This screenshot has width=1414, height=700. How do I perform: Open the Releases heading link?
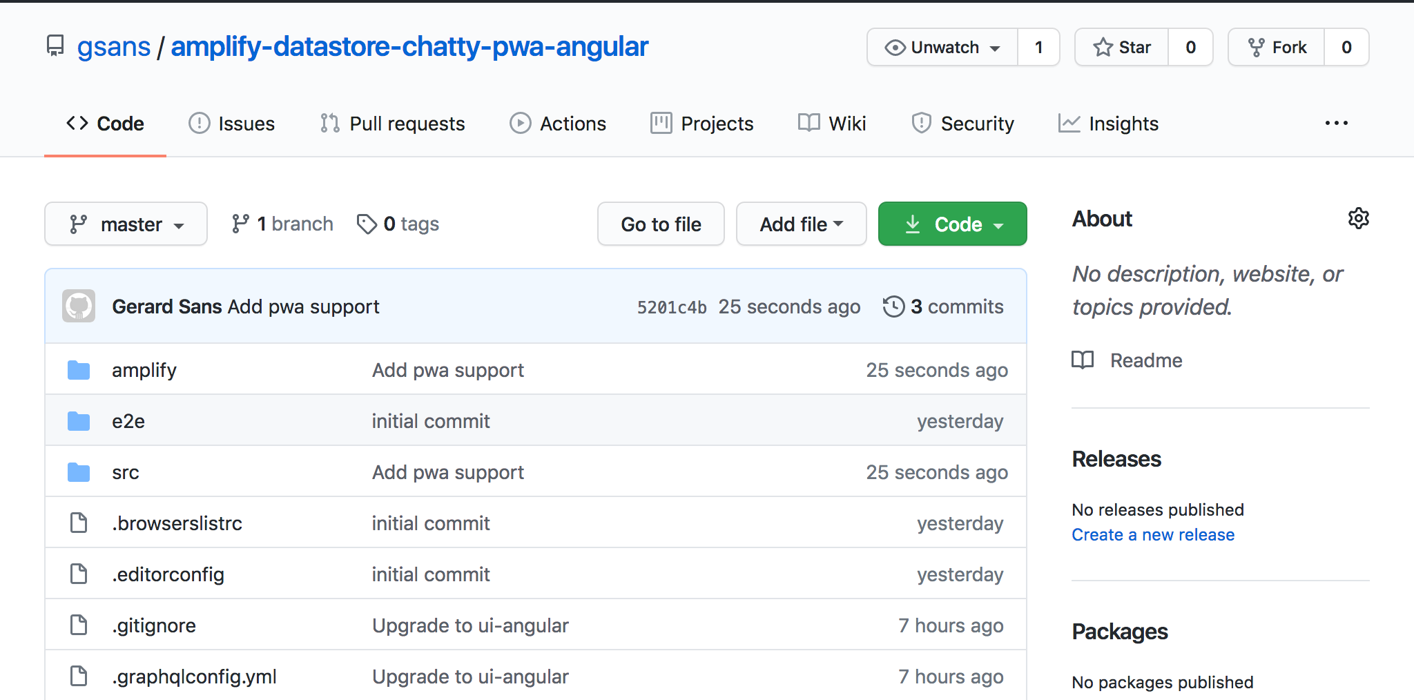(1116, 459)
